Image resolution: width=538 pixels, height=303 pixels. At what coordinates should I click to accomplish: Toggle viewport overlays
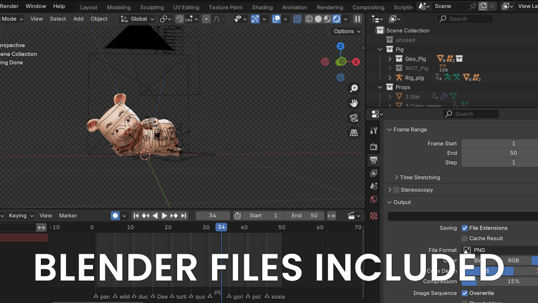276,19
